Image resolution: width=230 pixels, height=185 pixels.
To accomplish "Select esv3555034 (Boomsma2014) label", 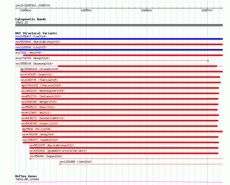I will [34, 64].
